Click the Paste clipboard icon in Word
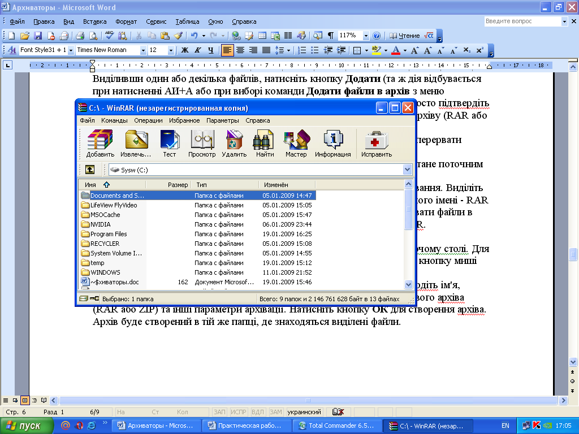 [165, 36]
